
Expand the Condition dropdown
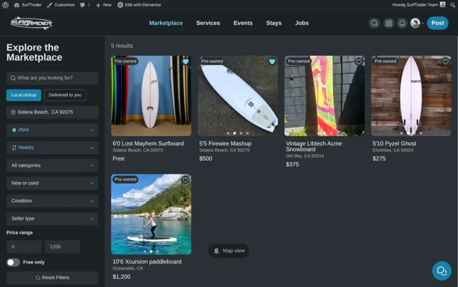pos(52,201)
